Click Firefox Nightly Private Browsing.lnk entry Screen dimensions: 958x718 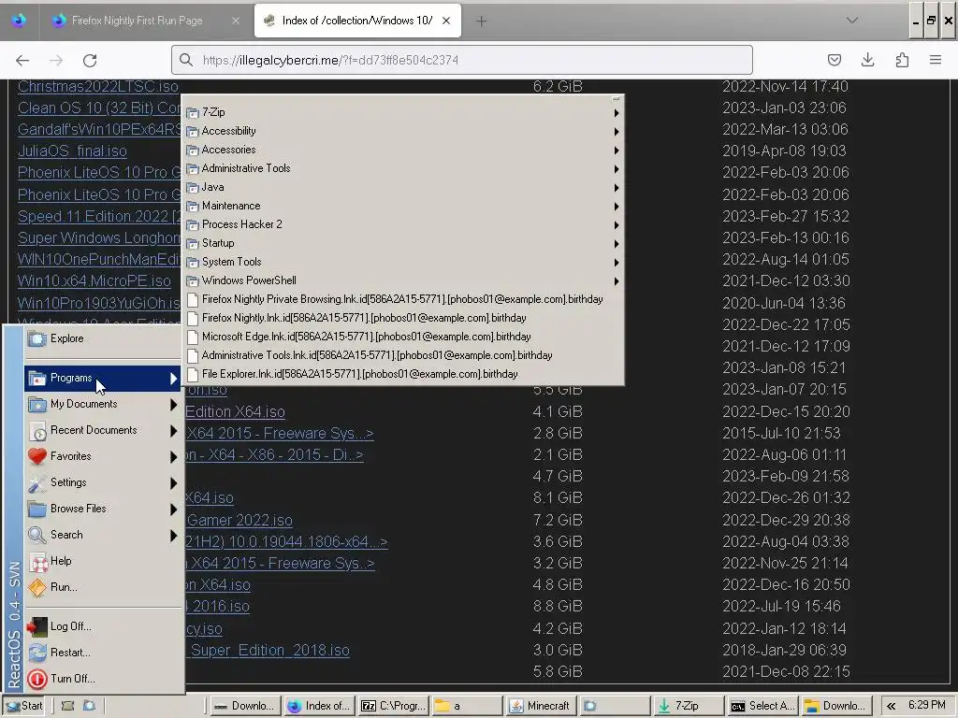(403, 299)
